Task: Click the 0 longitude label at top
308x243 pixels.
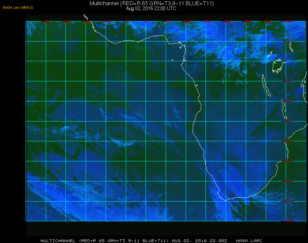Action: [145, 21]
